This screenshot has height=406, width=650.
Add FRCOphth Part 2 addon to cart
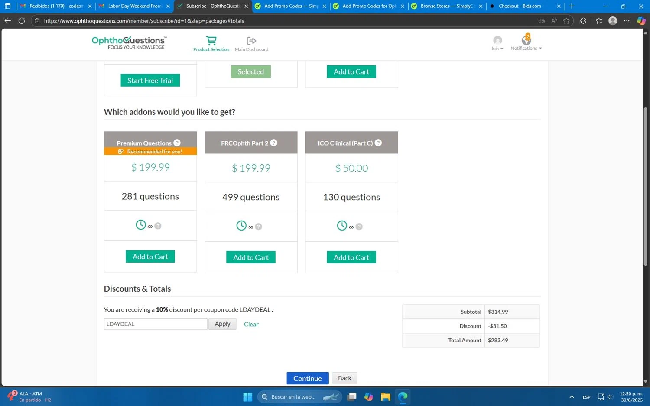point(251,257)
